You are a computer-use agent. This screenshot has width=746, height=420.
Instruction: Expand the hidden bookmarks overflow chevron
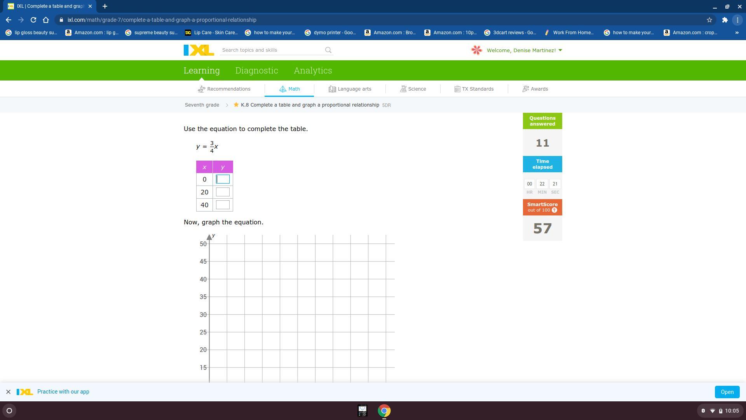(737, 33)
